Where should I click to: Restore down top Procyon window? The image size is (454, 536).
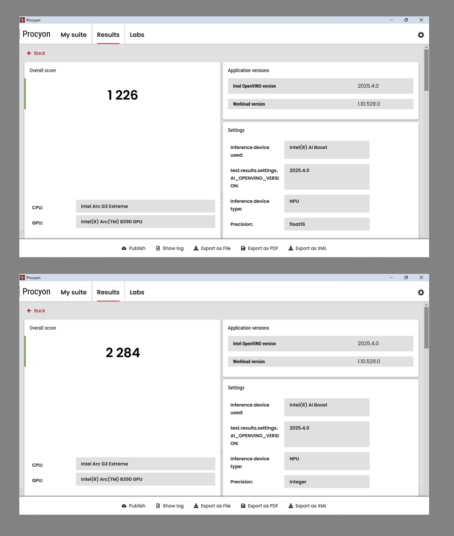(x=406, y=20)
